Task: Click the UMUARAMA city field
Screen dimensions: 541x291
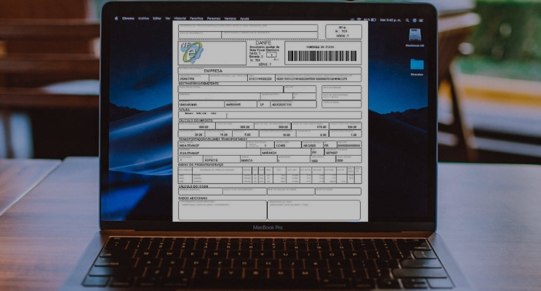Action: 201,104
